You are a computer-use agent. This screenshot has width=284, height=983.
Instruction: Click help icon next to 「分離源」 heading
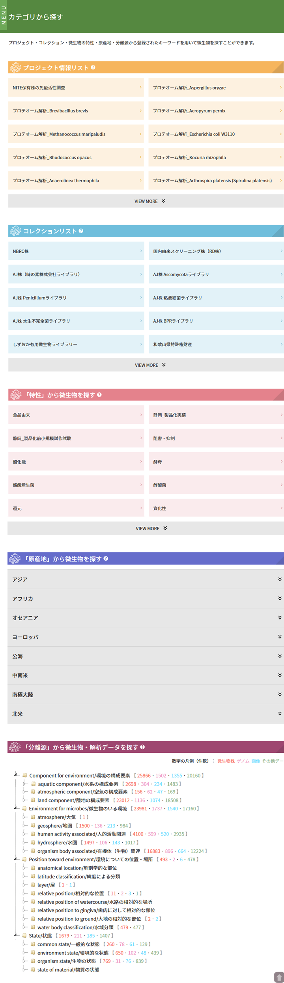click(x=142, y=747)
